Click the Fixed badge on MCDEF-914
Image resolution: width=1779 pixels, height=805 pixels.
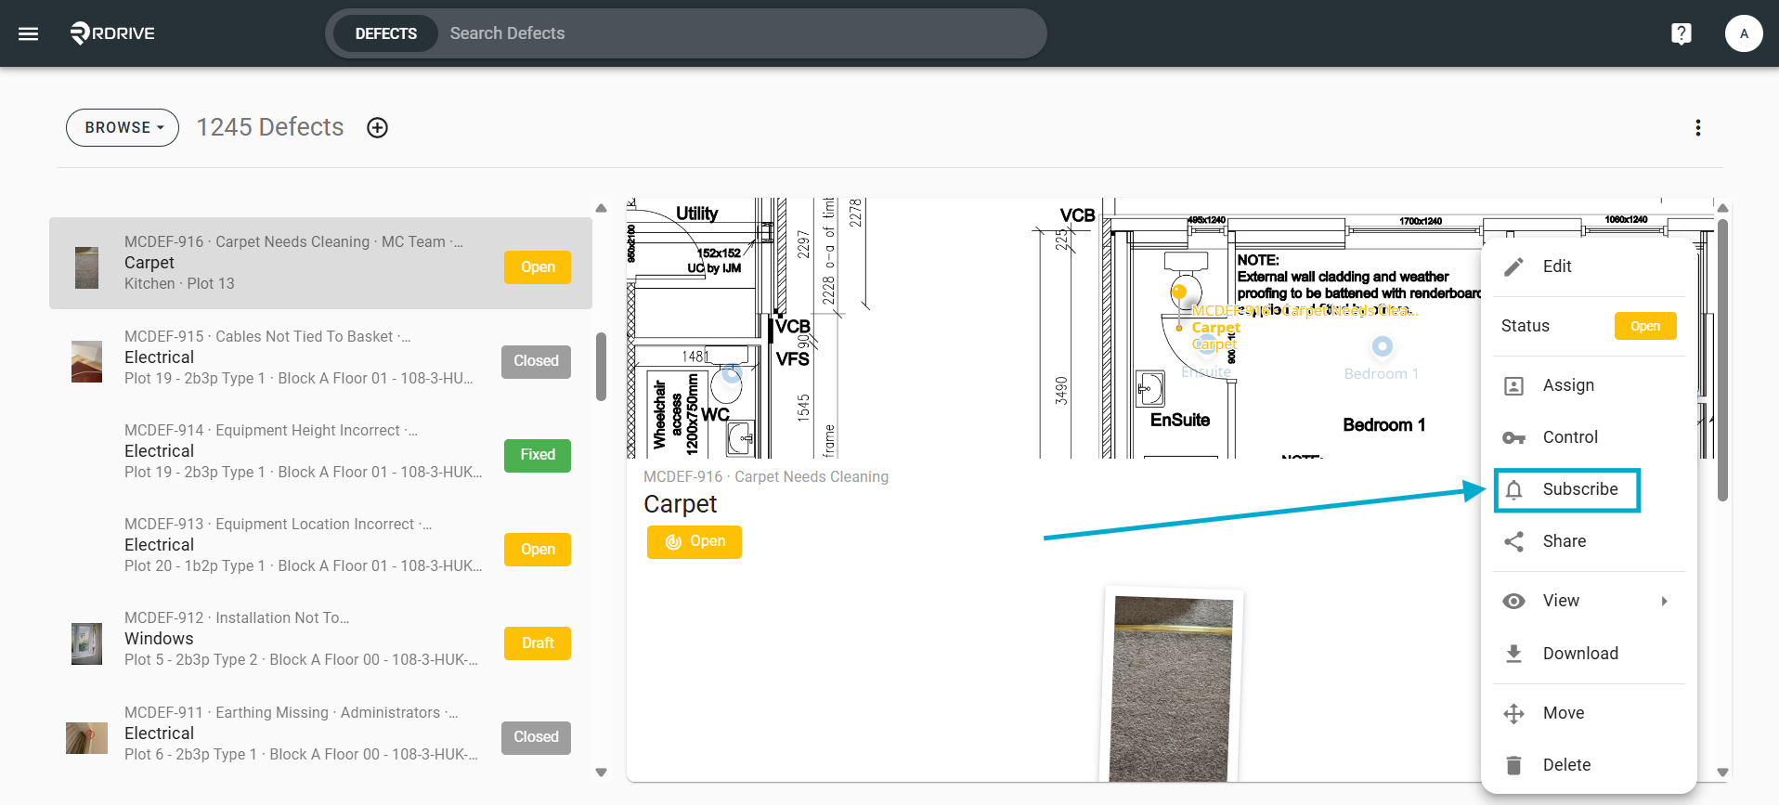click(x=538, y=455)
